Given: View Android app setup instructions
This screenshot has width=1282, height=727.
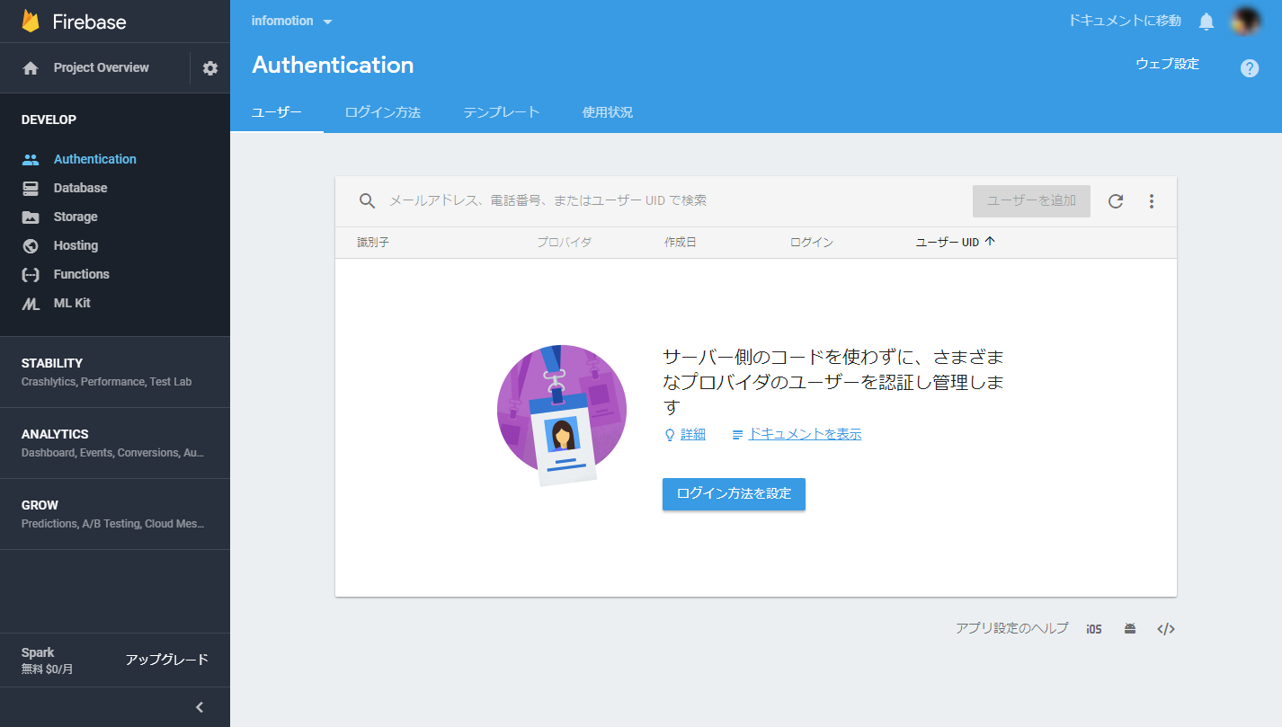Looking at the screenshot, I should click(1129, 628).
